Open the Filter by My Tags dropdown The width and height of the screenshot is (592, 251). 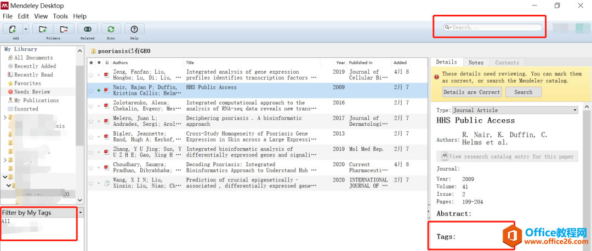click(80, 213)
